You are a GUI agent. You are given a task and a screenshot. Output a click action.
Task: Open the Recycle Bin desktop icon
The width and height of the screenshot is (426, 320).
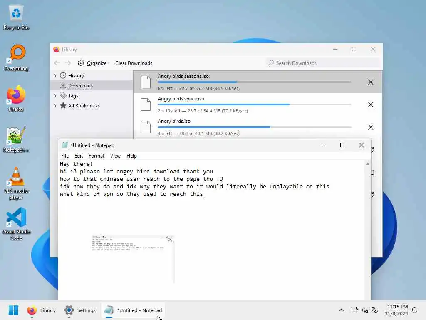click(16, 17)
